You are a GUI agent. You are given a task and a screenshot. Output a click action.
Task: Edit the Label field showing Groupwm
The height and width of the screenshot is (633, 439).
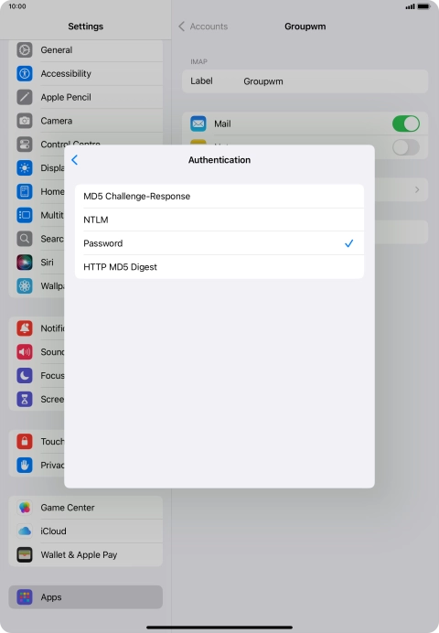305,81
